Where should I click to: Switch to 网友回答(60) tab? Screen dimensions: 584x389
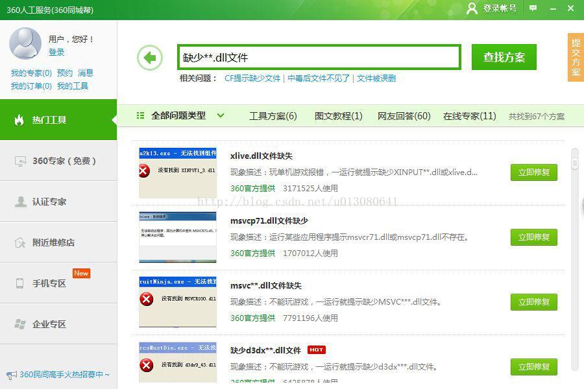coord(404,116)
